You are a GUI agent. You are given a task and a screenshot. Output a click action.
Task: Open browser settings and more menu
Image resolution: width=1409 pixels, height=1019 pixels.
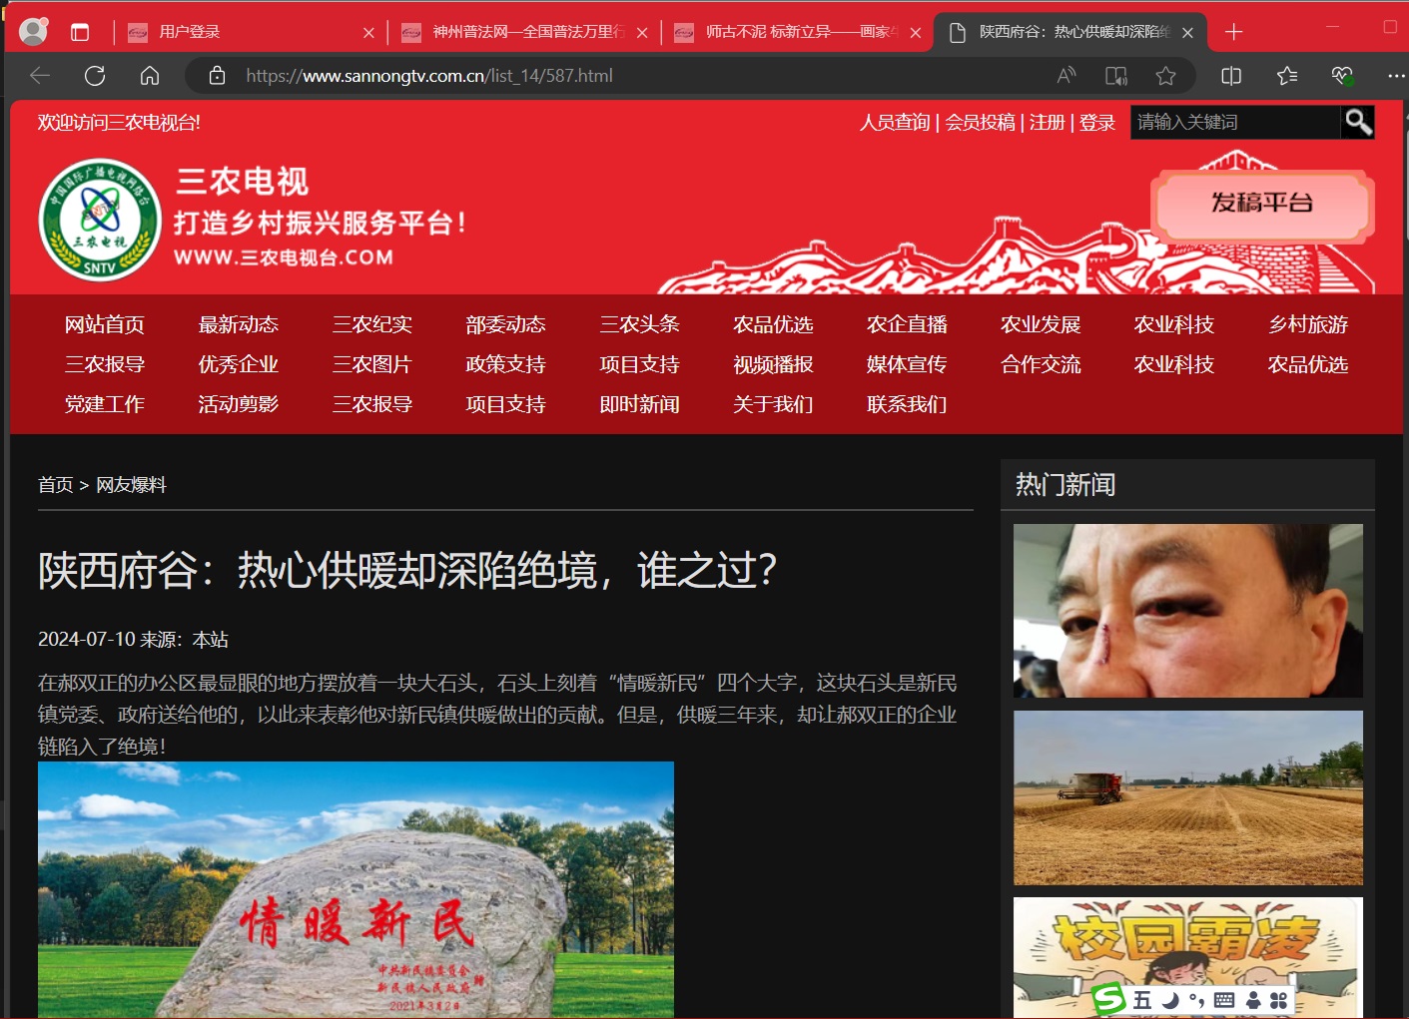click(x=1395, y=76)
